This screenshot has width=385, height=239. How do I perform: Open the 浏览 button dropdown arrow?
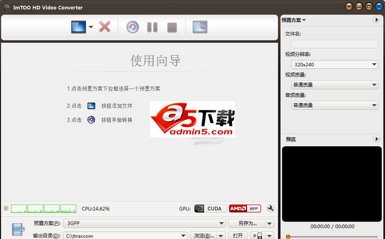[x=221, y=235]
